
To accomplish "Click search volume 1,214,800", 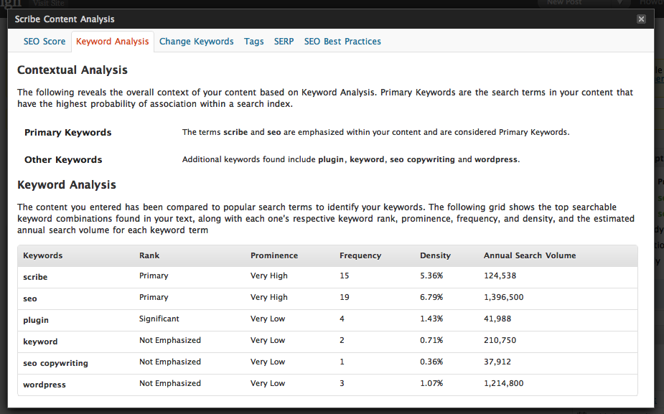I will tap(503, 384).
